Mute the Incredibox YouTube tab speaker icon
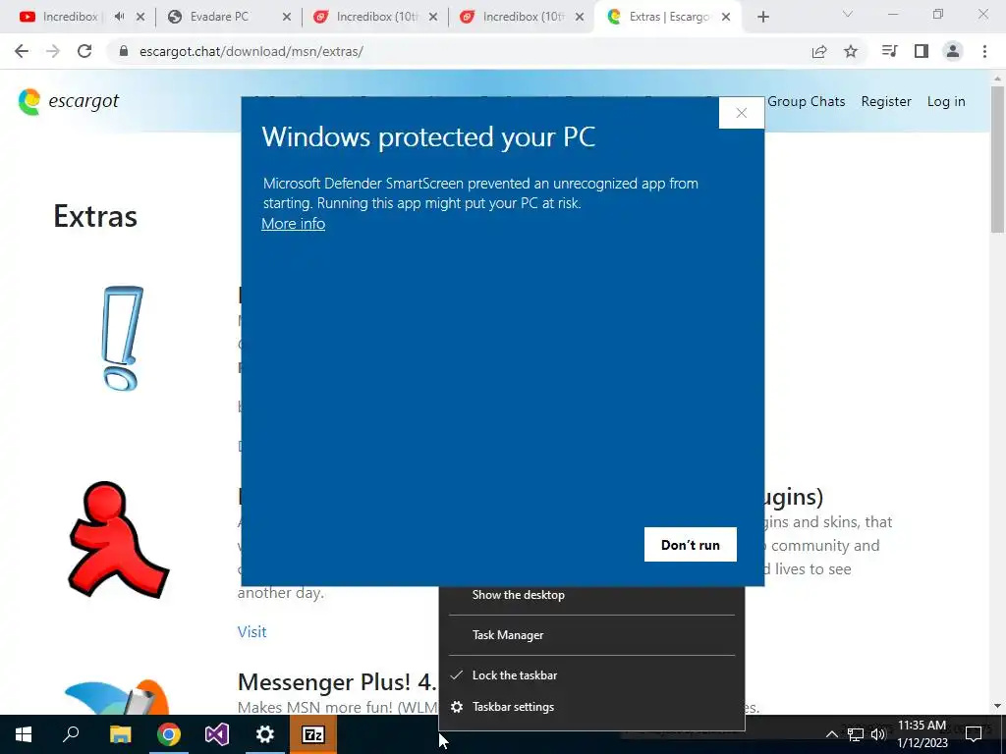Screen dimensions: 1006x754 click(x=119, y=17)
